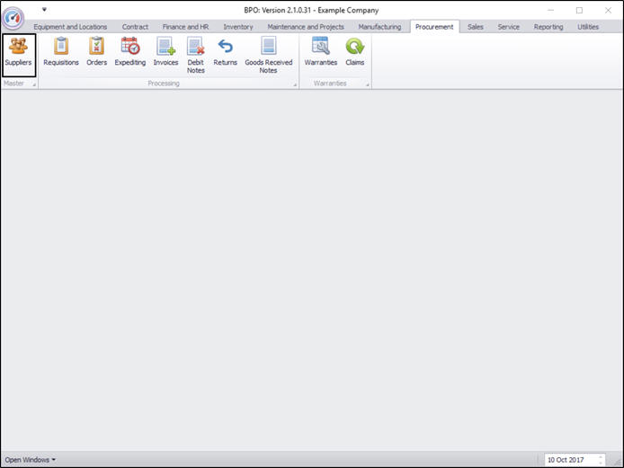Expand the Warranties group launcher
The image size is (624, 468).
pyautogui.click(x=368, y=84)
